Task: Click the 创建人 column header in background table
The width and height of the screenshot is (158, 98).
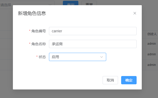Action: [x=152, y=34]
